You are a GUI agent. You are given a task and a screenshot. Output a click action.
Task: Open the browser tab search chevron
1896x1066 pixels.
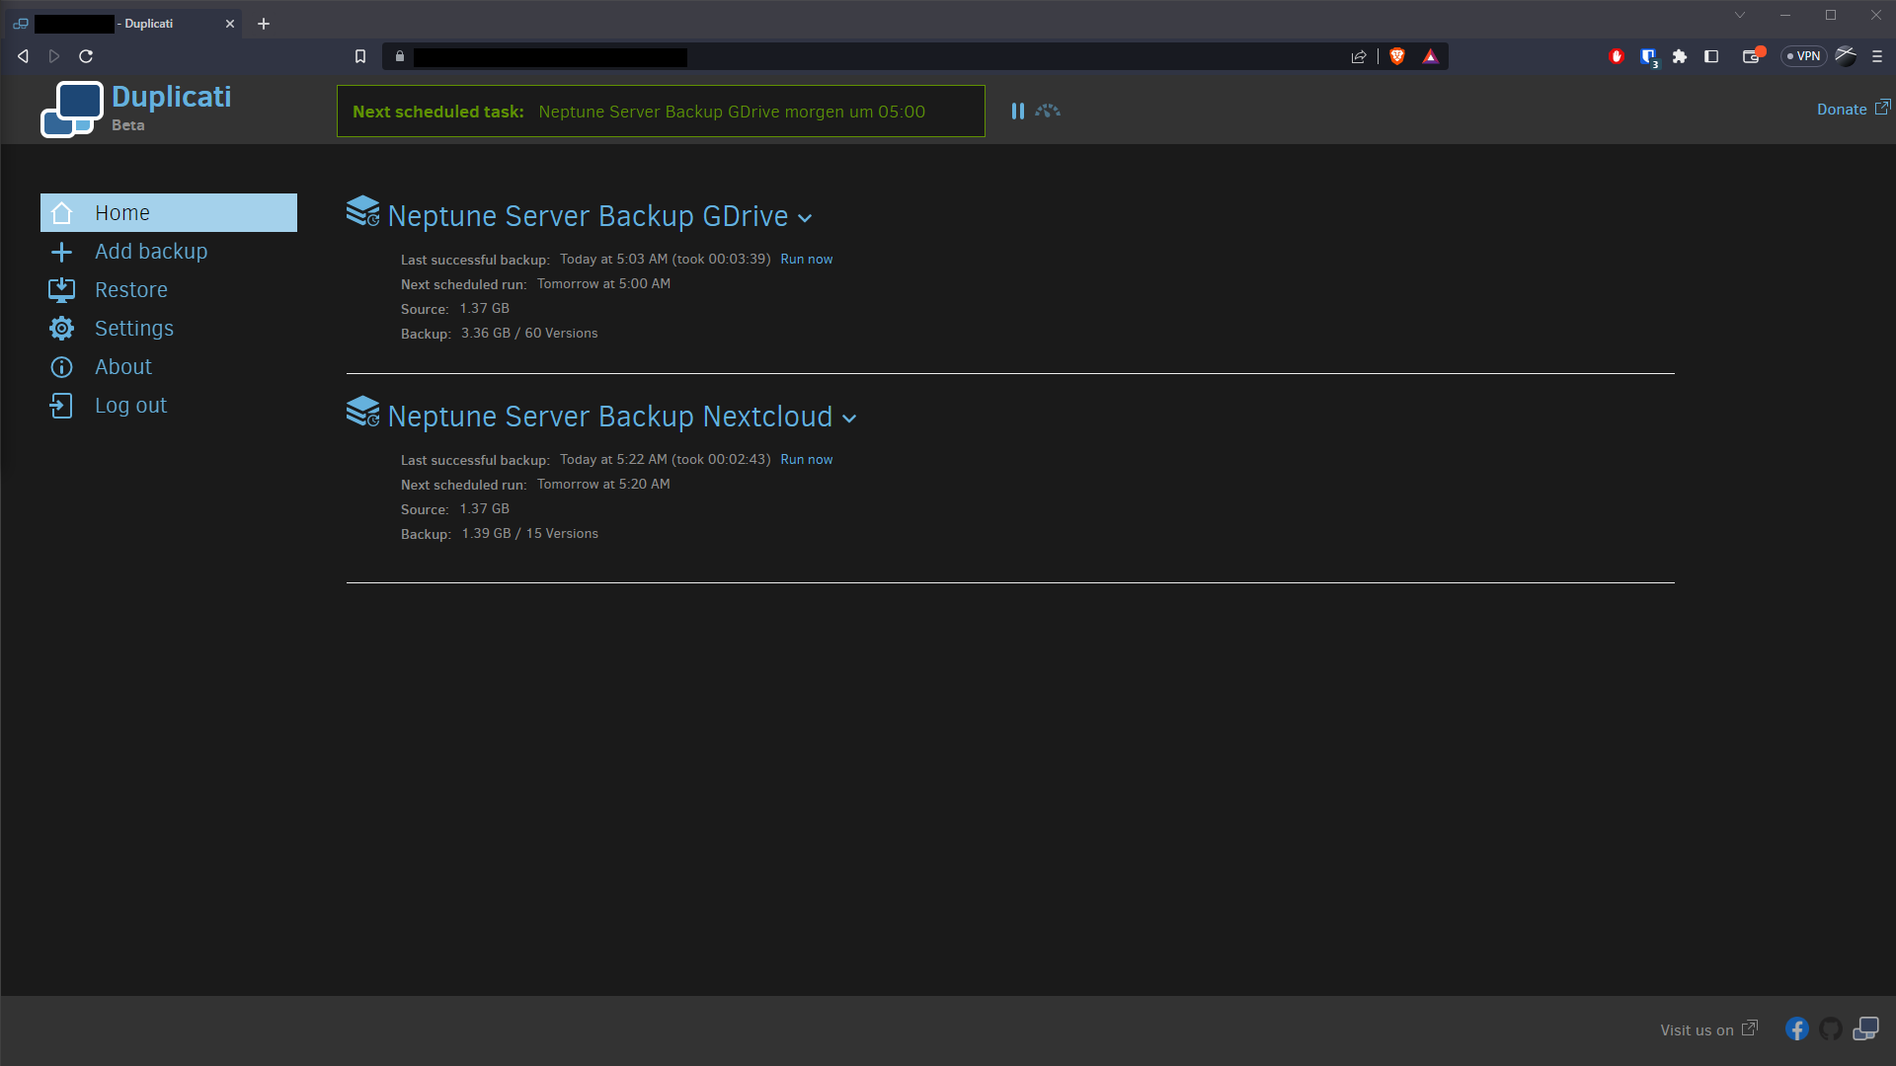click(x=1740, y=15)
